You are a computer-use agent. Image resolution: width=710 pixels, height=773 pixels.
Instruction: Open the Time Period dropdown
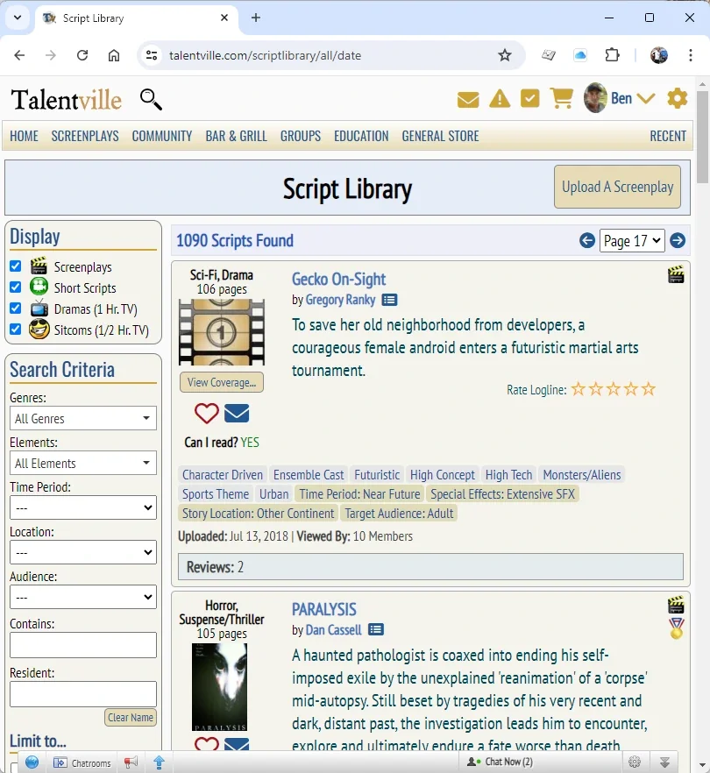point(83,507)
